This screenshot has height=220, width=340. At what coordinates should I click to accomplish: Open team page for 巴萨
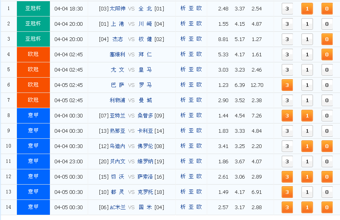[x=117, y=85]
